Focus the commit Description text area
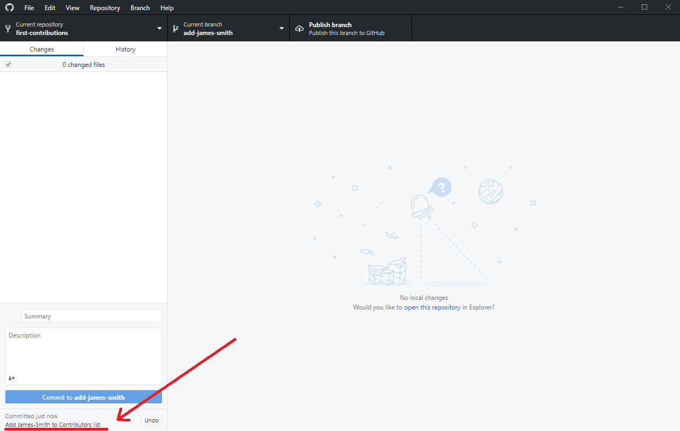The width and height of the screenshot is (680, 431). pos(84,356)
